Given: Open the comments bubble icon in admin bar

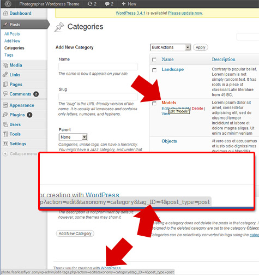Looking at the screenshot, I should coord(107,4).
